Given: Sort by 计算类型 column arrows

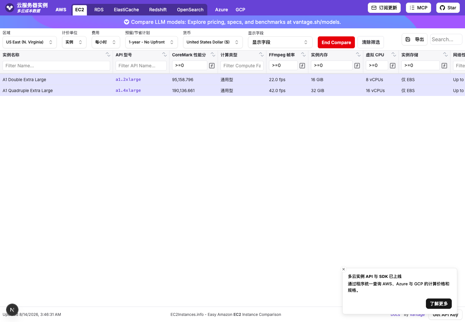Looking at the screenshot, I should 262,55.
